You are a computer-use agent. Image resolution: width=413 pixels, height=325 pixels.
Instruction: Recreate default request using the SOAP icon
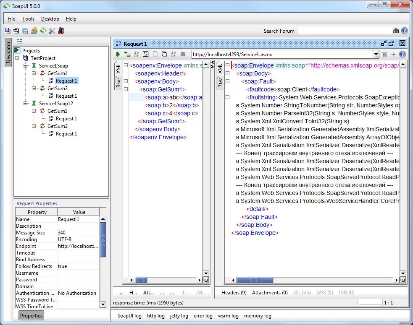click(137, 54)
